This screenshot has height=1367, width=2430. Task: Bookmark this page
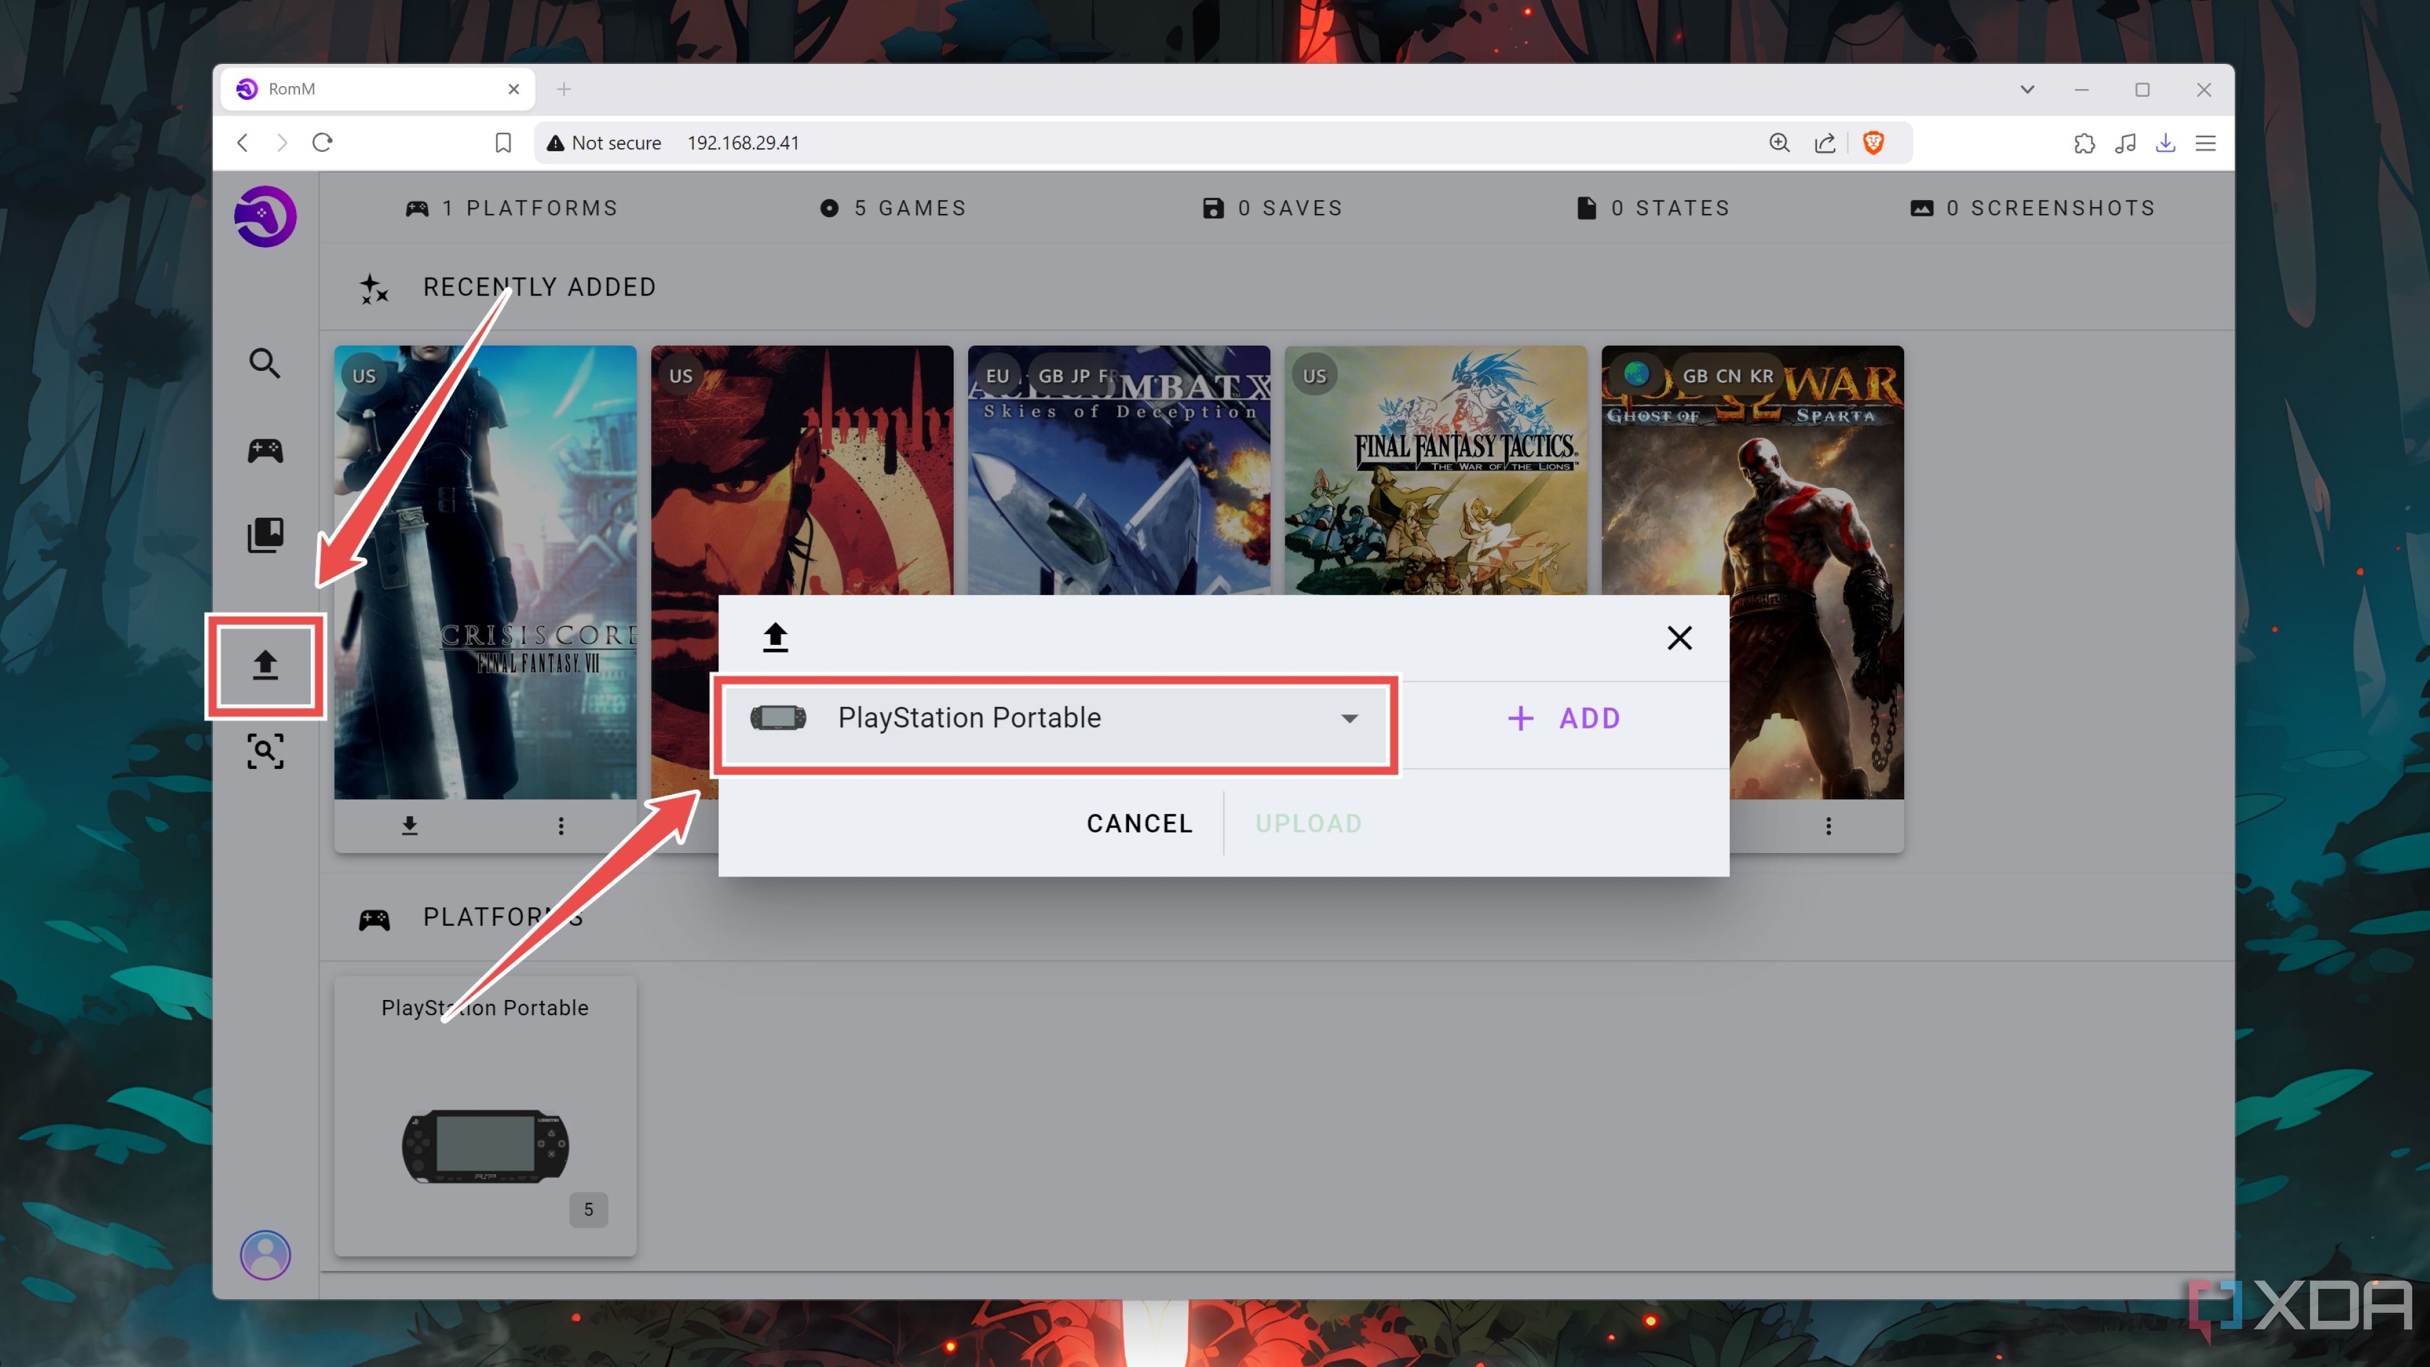point(503,142)
